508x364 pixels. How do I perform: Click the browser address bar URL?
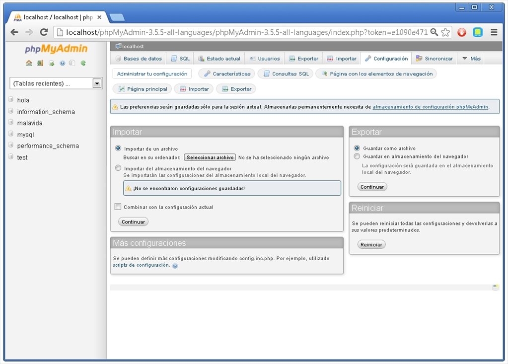click(x=247, y=32)
